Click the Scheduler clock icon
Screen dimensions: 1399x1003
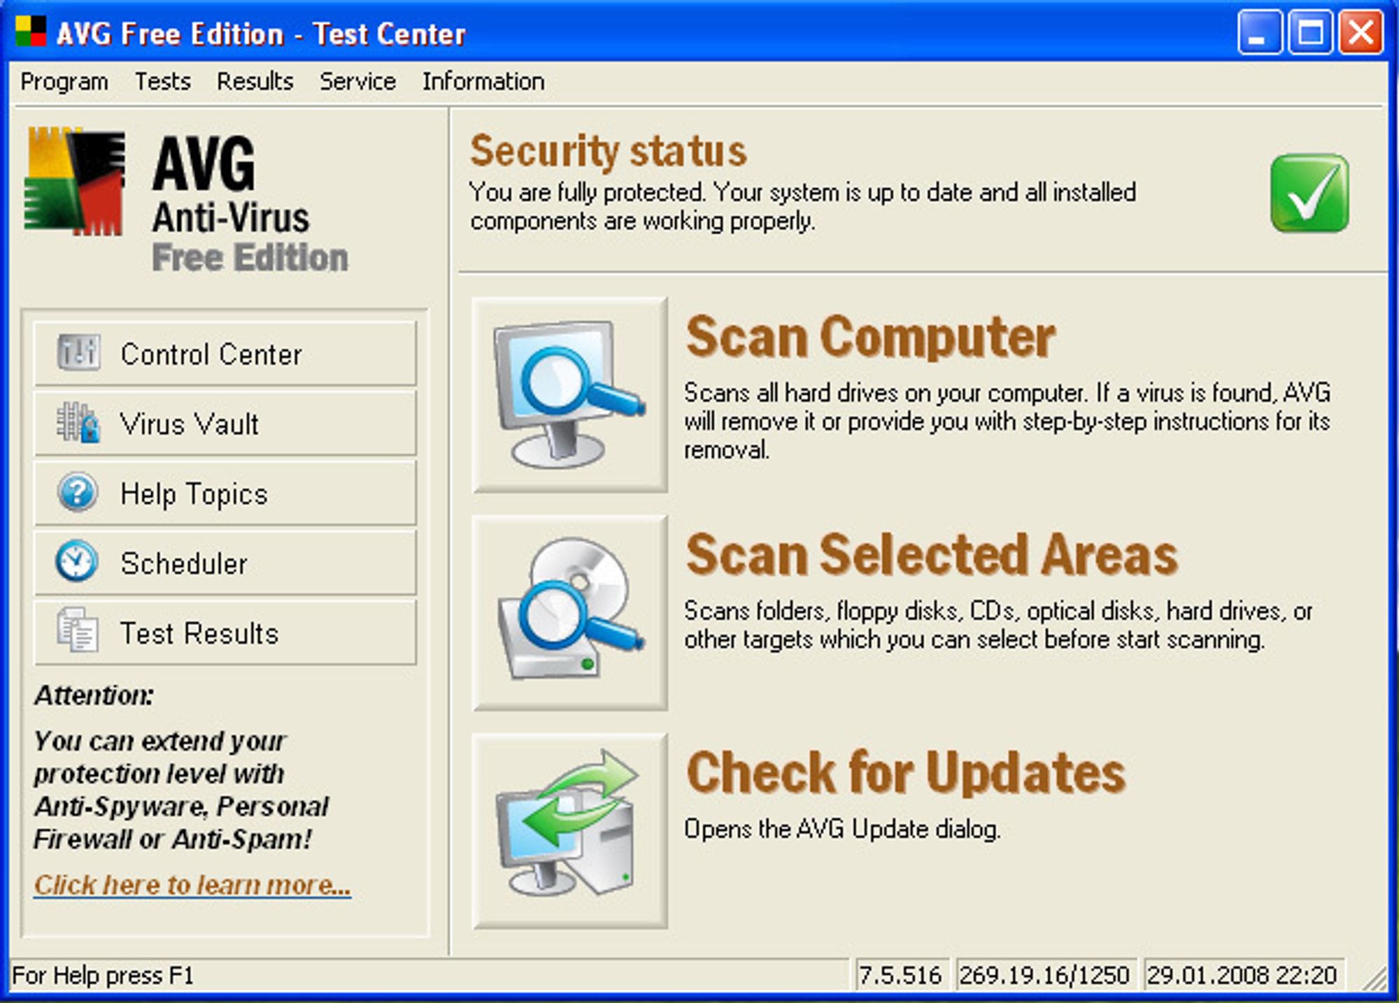(76, 561)
